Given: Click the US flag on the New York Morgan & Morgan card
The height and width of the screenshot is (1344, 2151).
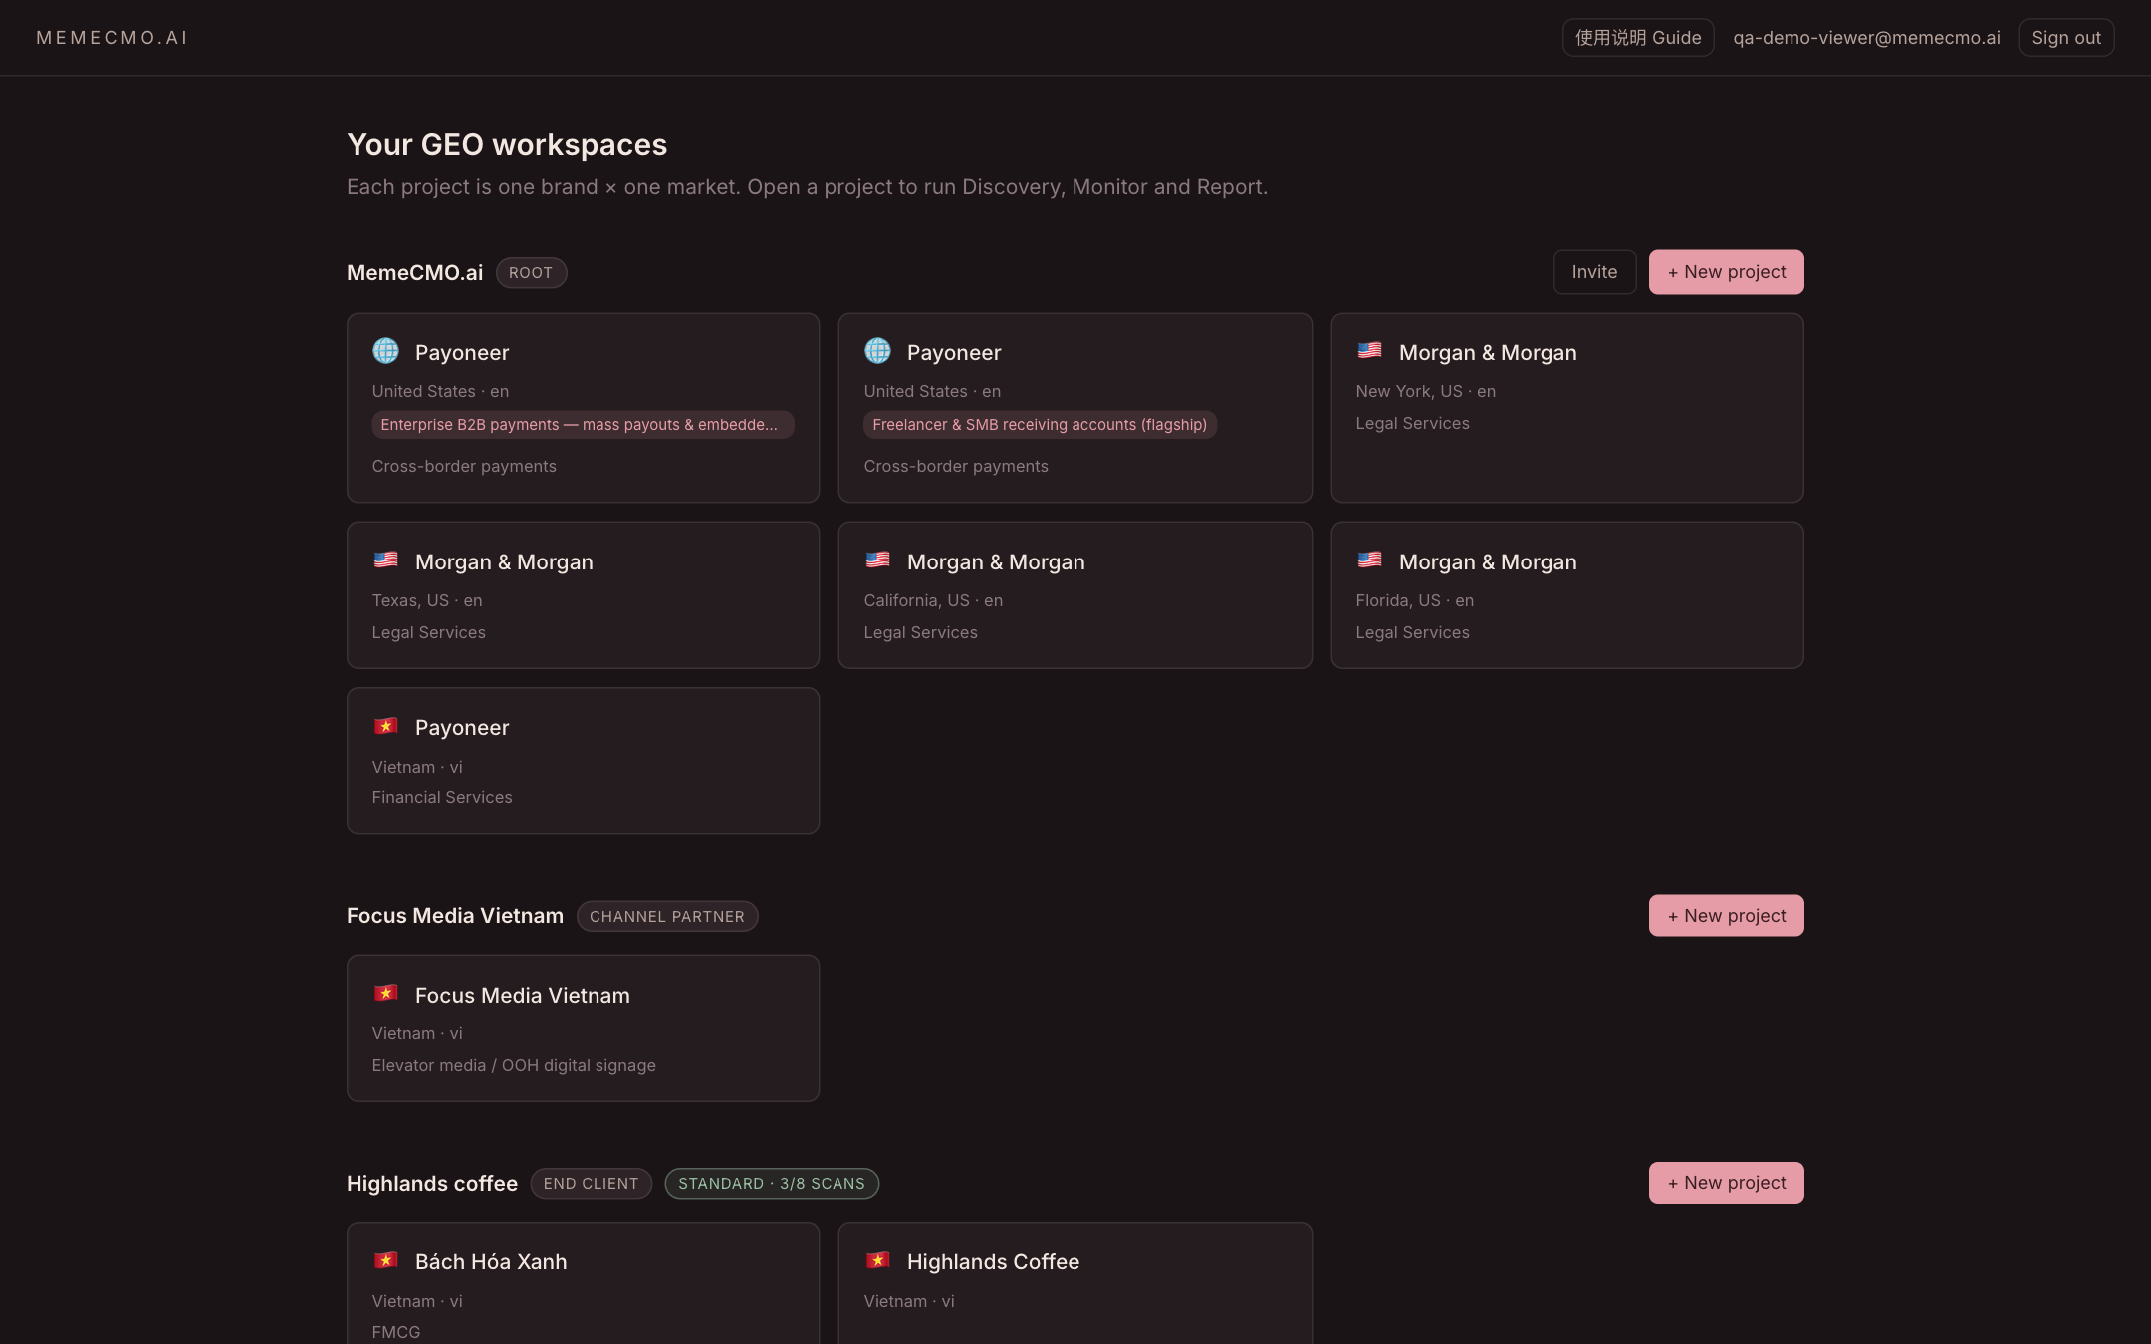Looking at the screenshot, I should point(1369,351).
